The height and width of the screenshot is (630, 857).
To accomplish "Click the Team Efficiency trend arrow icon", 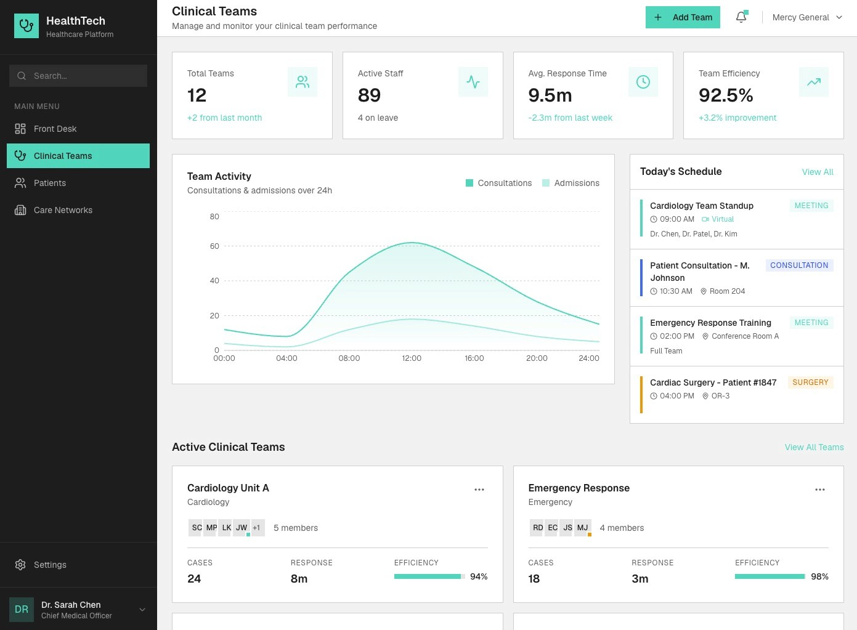I will coord(814,82).
